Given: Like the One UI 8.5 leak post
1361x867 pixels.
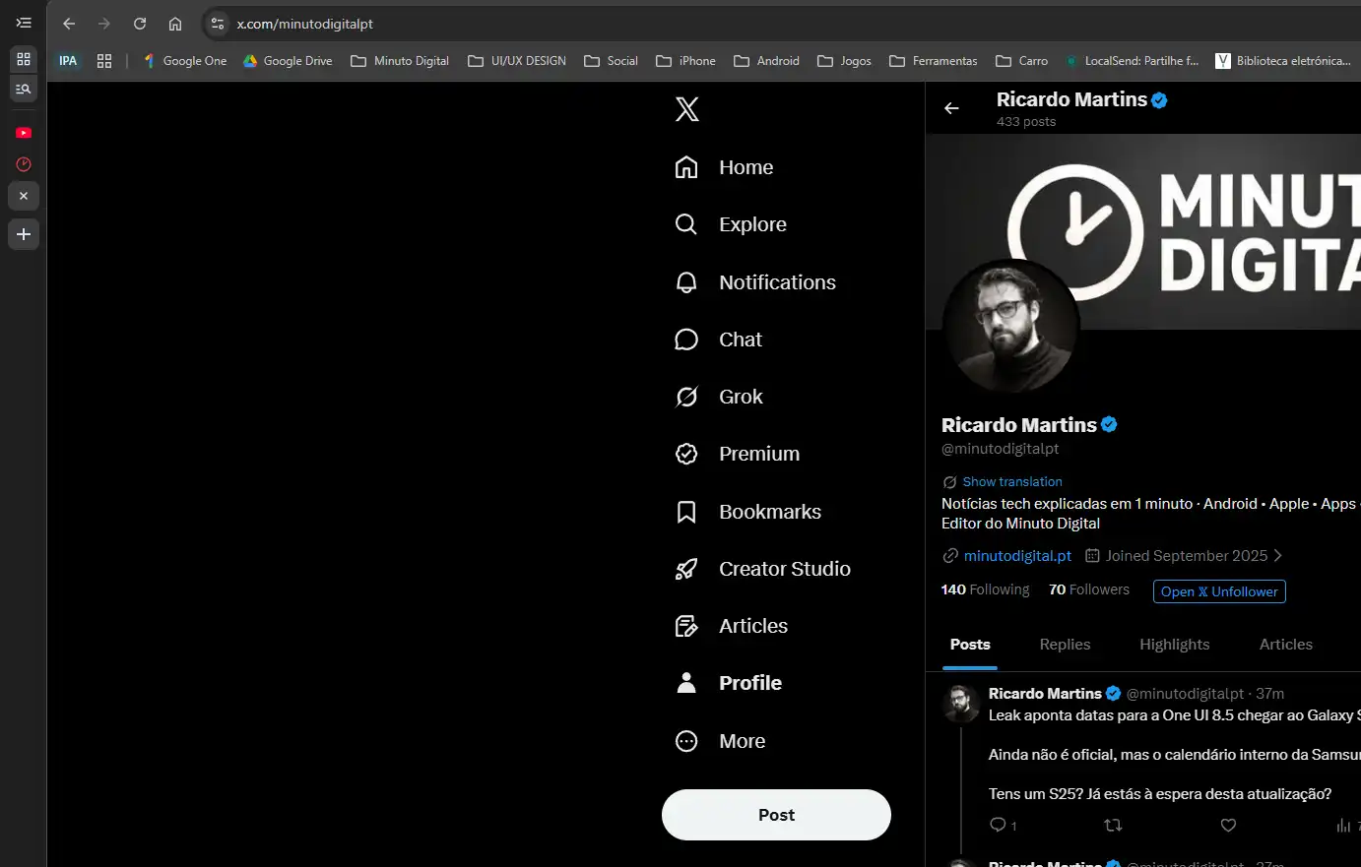Looking at the screenshot, I should (1227, 826).
